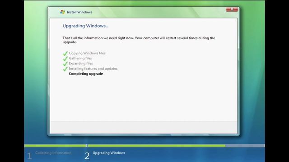Click the 'Collecting information' stage label
Image resolution: width=289 pixels, height=162 pixels.
[53, 153]
